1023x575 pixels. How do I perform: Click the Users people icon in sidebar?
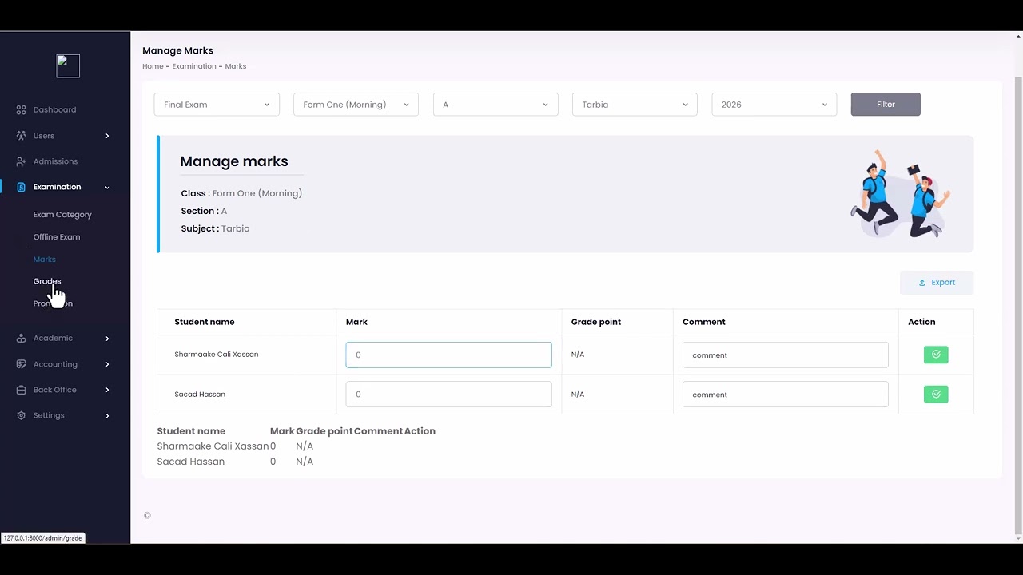[x=21, y=136]
